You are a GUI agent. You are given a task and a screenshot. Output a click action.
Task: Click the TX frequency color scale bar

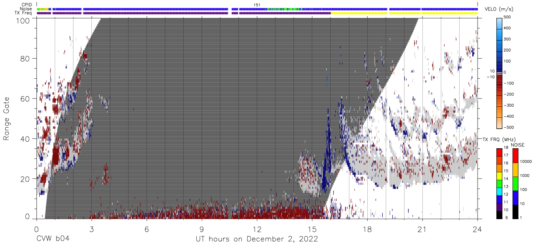(499, 183)
